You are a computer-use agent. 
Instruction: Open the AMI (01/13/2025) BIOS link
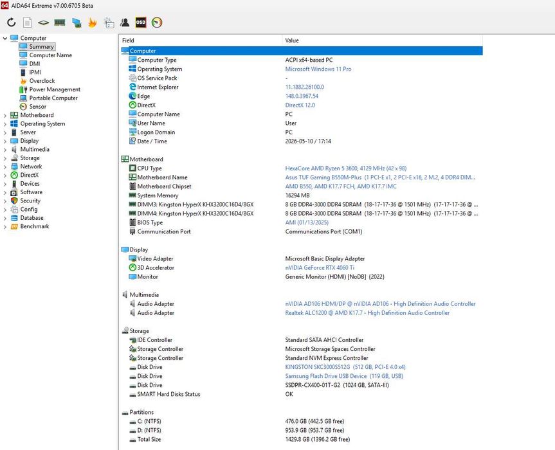(x=307, y=222)
